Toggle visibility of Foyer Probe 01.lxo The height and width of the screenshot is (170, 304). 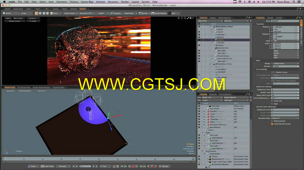coord(199,59)
